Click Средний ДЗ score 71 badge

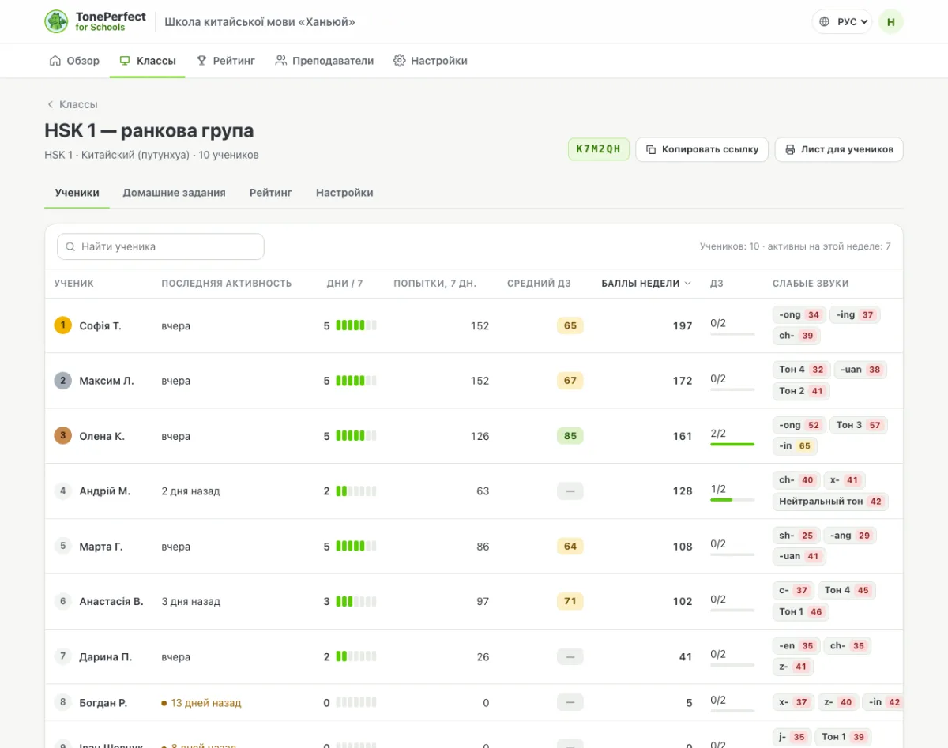coord(570,601)
